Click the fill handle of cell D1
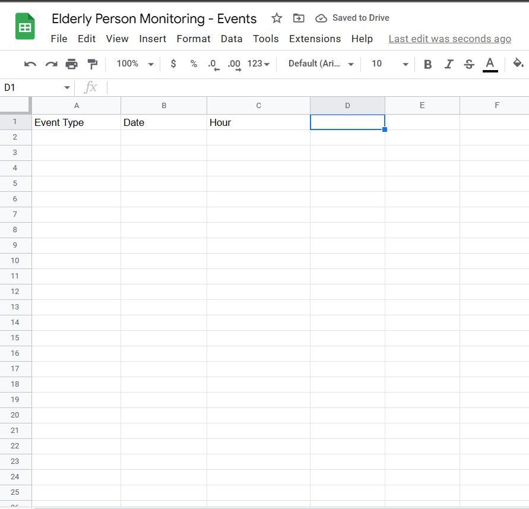 tap(385, 129)
